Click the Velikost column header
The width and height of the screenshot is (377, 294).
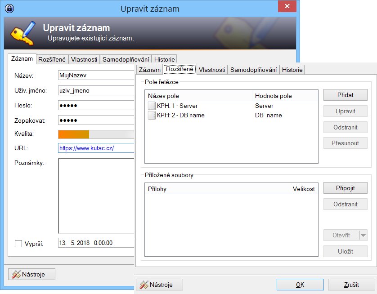(304, 189)
